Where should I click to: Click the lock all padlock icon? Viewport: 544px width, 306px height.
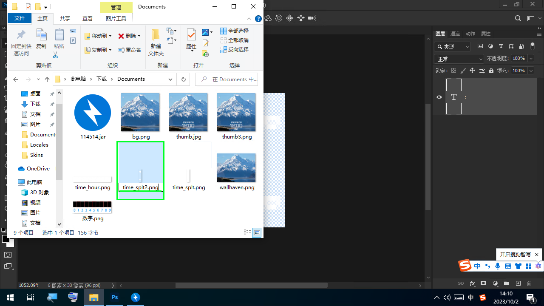point(491,71)
